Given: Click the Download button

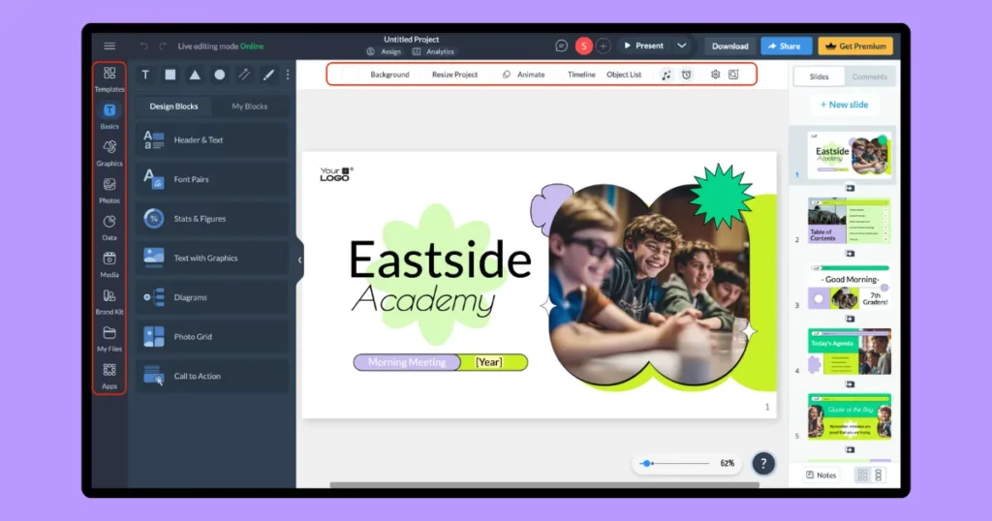Looking at the screenshot, I should [x=729, y=46].
